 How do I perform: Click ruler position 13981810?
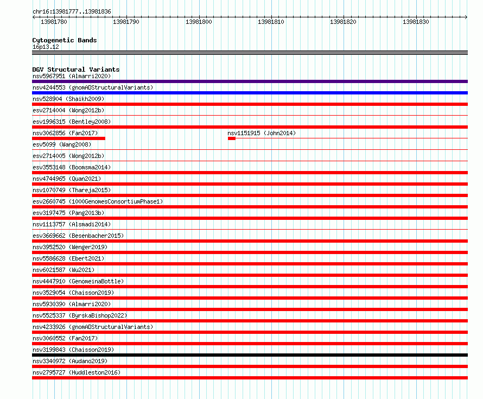click(271, 22)
